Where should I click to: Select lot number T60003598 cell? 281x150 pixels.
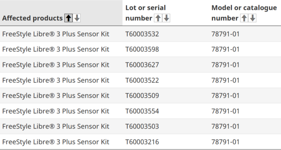click(142, 49)
